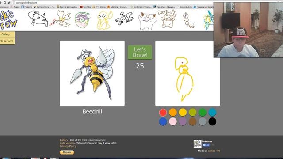The image size is (283, 159).
Task: Open the Weedle-like caterpillar header drawing
Action: point(189,20)
